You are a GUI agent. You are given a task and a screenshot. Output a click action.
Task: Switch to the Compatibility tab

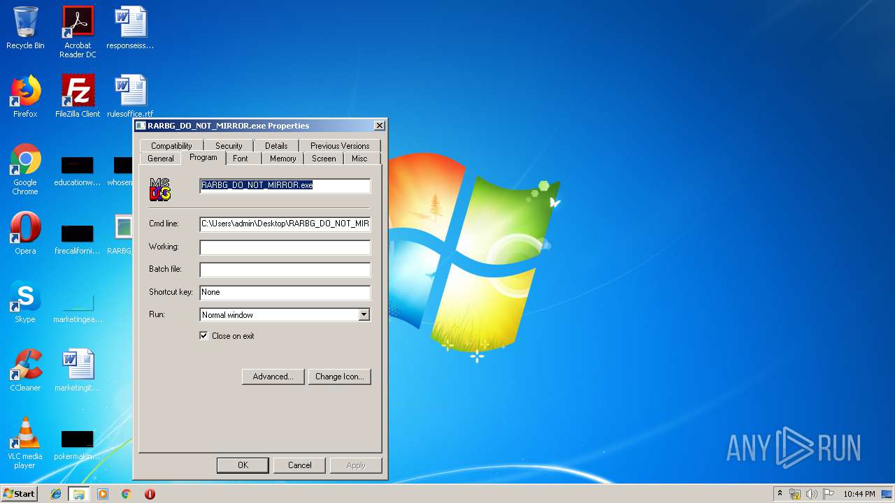pyautogui.click(x=171, y=145)
